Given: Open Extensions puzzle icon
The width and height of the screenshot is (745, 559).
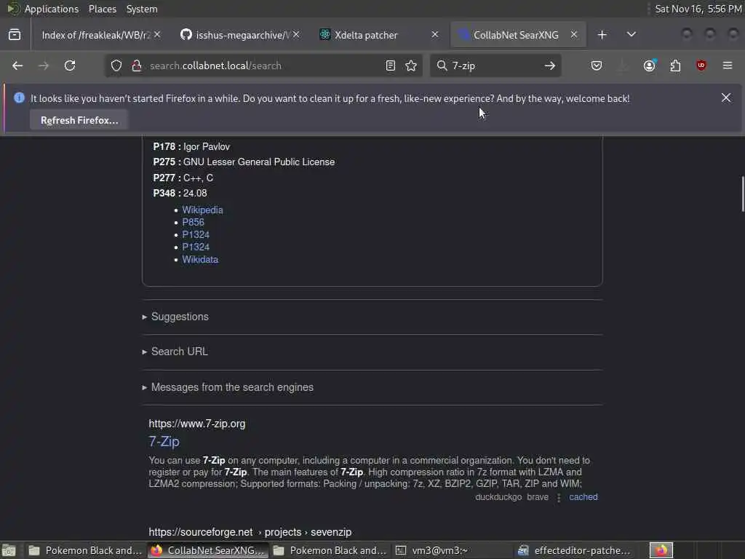Looking at the screenshot, I should click(x=675, y=66).
